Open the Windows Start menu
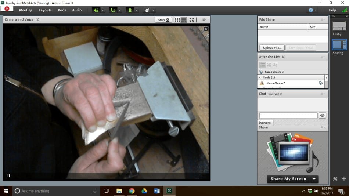Image resolution: width=349 pixels, height=196 pixels. coord(6,191)
